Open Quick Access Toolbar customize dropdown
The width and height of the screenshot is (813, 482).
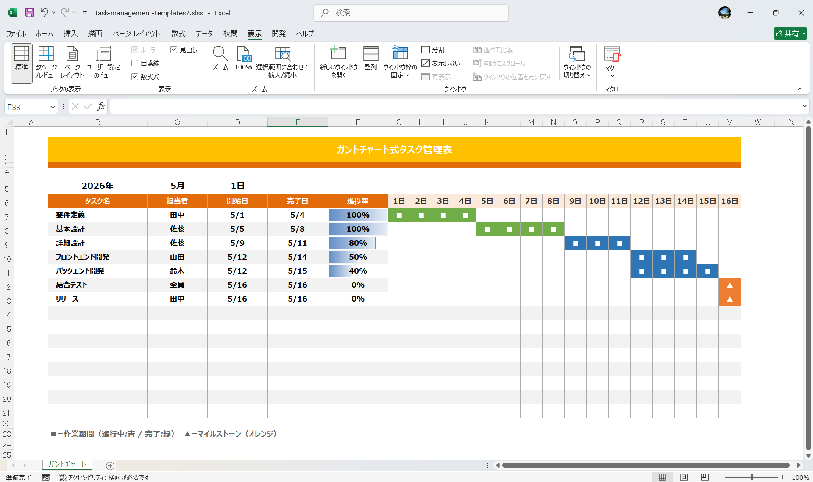click(x=85, y=13)
